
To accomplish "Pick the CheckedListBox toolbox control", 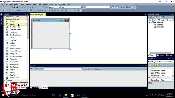I will [15, 30].
